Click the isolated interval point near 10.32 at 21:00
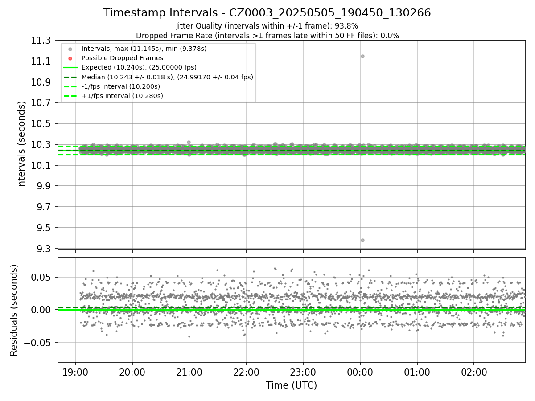 (189, 142)
